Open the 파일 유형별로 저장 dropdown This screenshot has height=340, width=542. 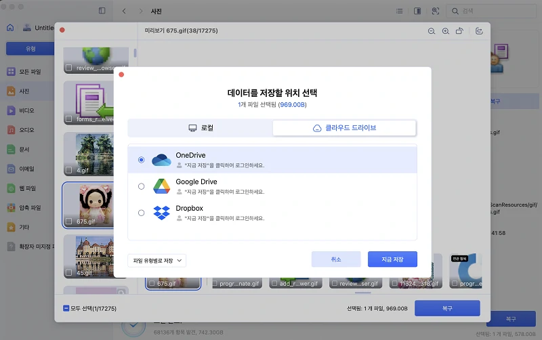coord(157,261)
